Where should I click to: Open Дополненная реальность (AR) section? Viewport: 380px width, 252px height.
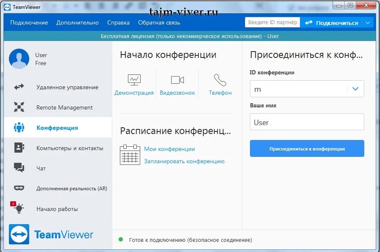(x=58, y=189)
